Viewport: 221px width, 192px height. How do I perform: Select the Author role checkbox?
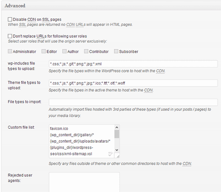[x=64, y=51]
